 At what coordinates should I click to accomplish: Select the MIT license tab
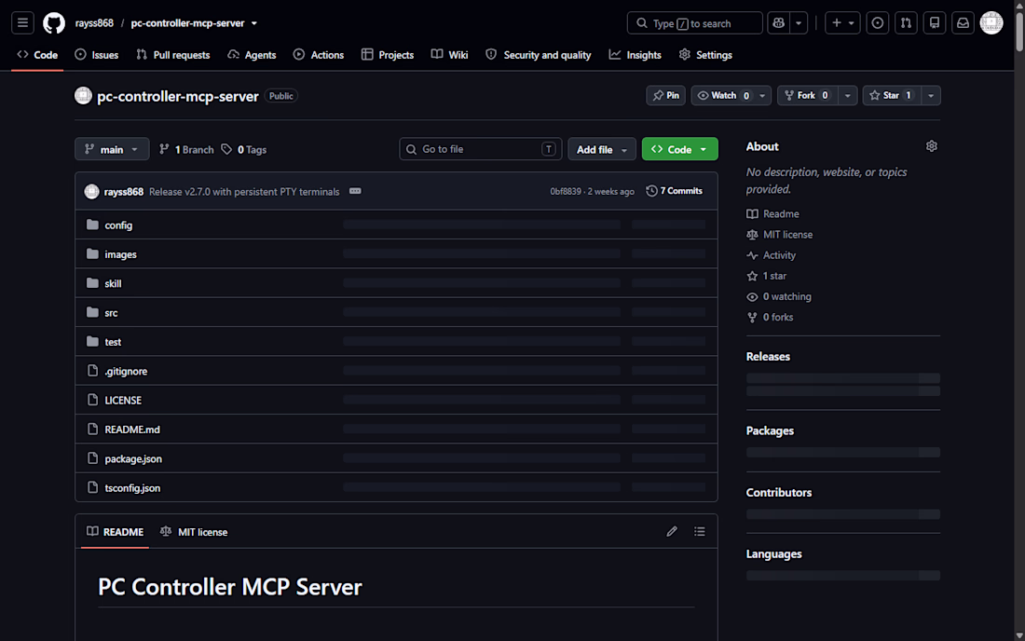[x=194, y=532]
